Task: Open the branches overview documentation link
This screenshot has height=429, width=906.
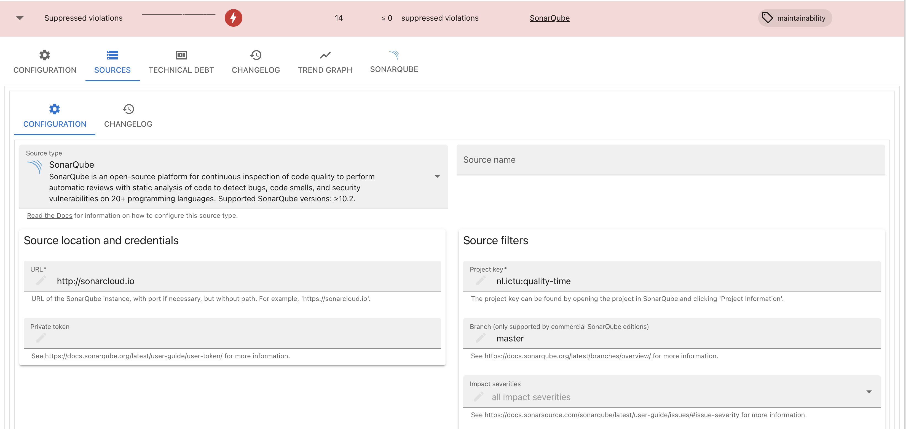Action: 568,356
